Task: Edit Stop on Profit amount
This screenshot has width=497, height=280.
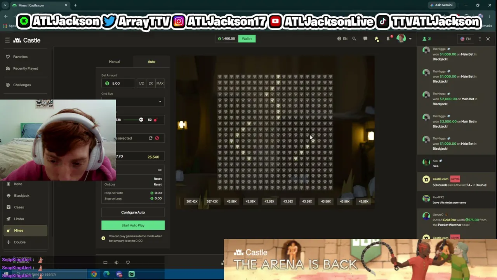Action: click(156, 193)
